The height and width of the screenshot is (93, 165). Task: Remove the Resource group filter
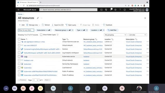tap(72, 30)
